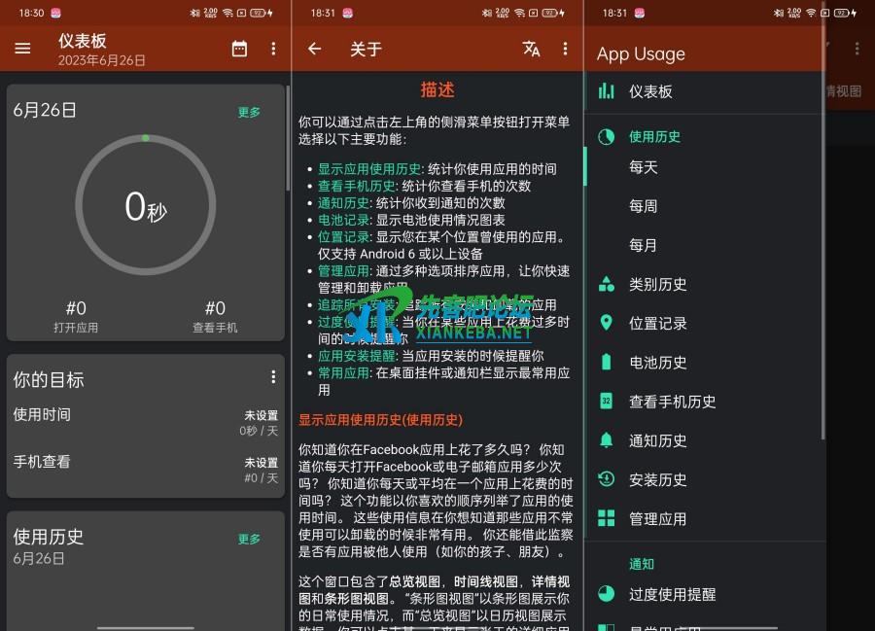Select 每周 in the drawer menu
Image resolution: width=875 pixels, height=631 pixels.
pos(644,206)
